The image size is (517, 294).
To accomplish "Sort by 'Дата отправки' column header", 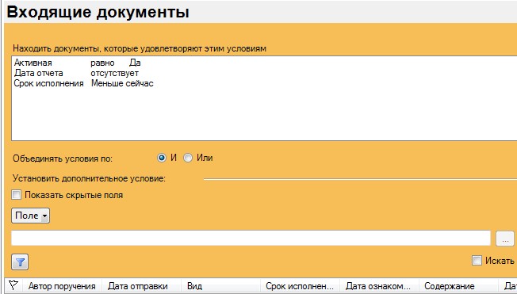I will (x=141, y=286).
